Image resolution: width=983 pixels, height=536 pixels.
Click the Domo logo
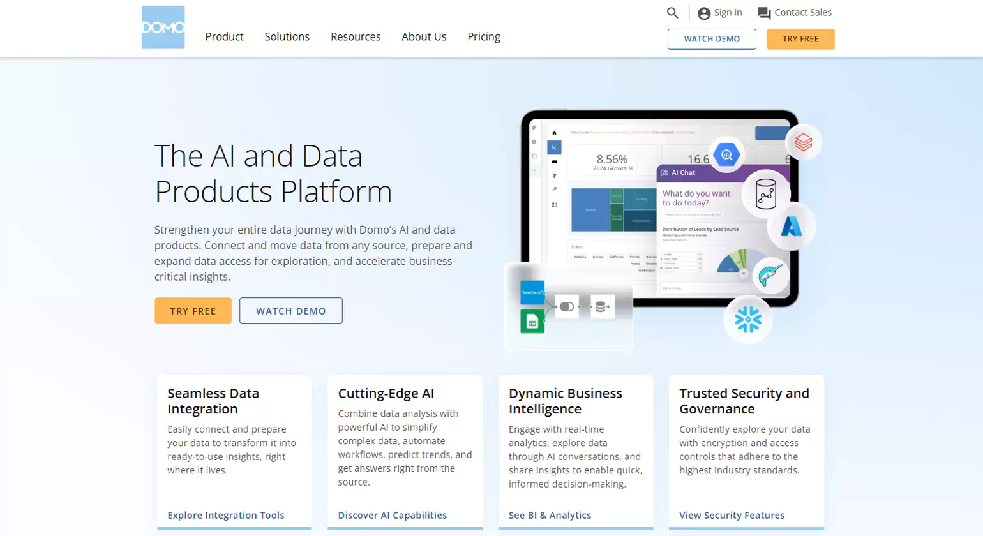point(163,27)
